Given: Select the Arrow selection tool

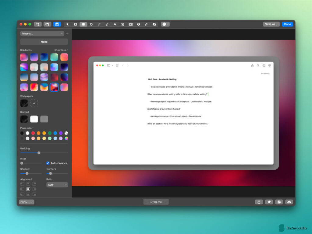Looking at the screenshot, I should pos(68,24).
